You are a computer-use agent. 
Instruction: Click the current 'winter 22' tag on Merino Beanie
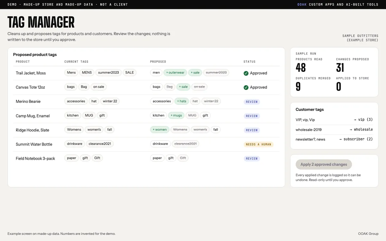[x=110, y=101]
